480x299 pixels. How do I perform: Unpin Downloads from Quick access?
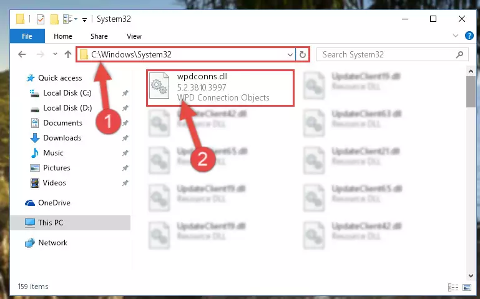[x=125, y=138]
